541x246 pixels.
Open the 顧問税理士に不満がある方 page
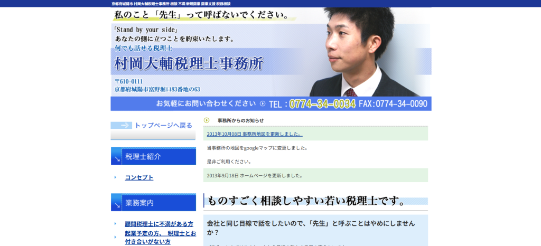159,224
